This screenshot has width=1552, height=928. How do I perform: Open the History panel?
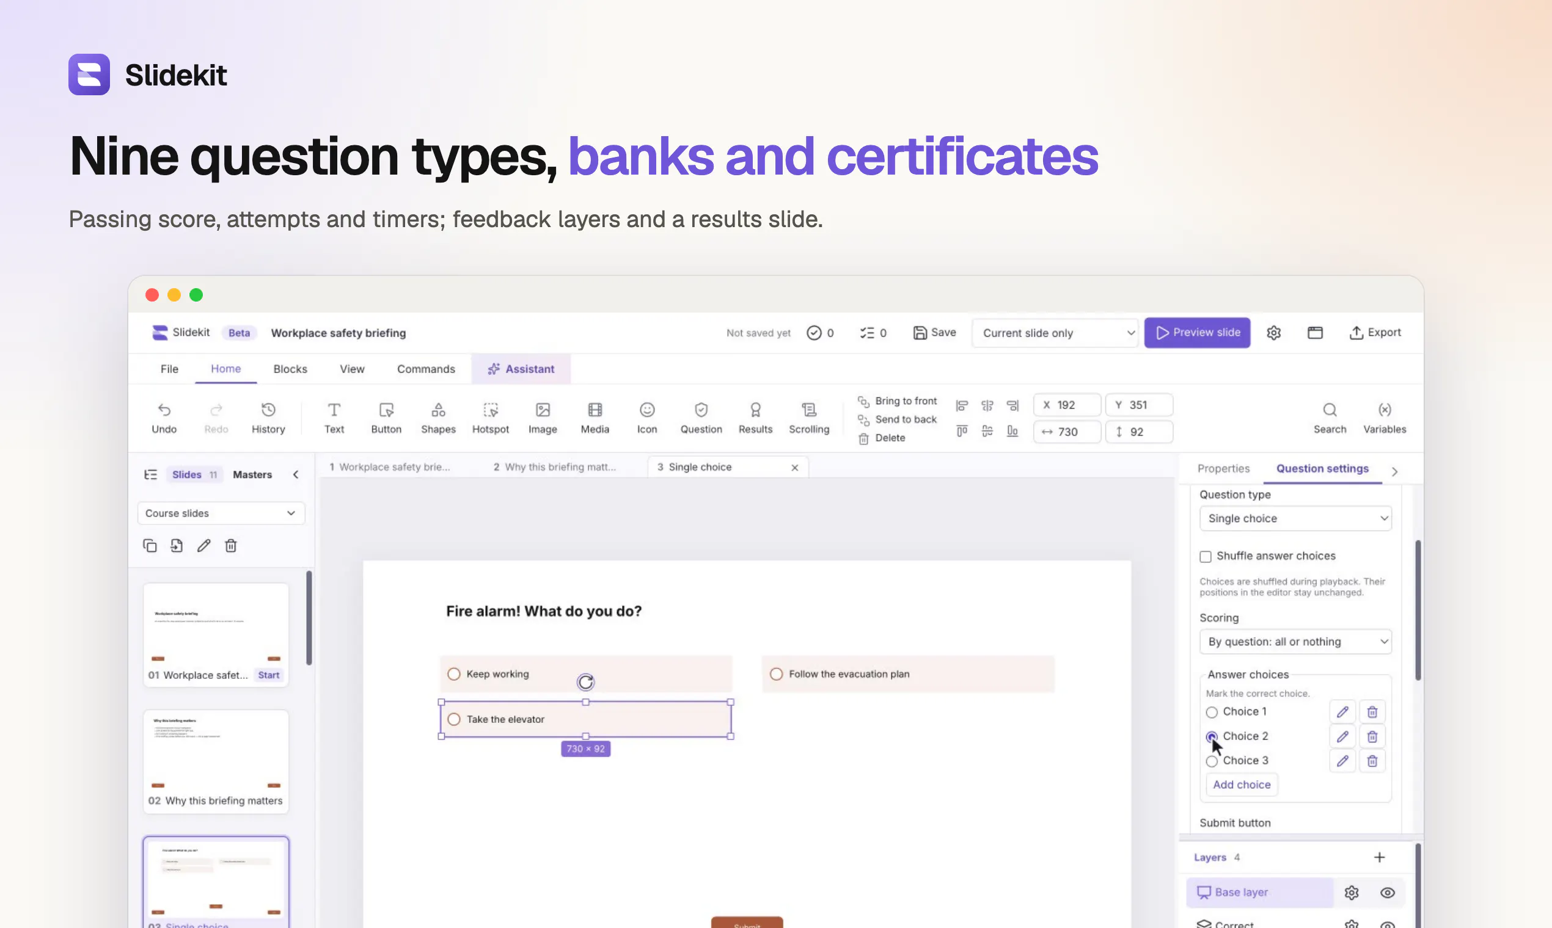click(268, 418)
